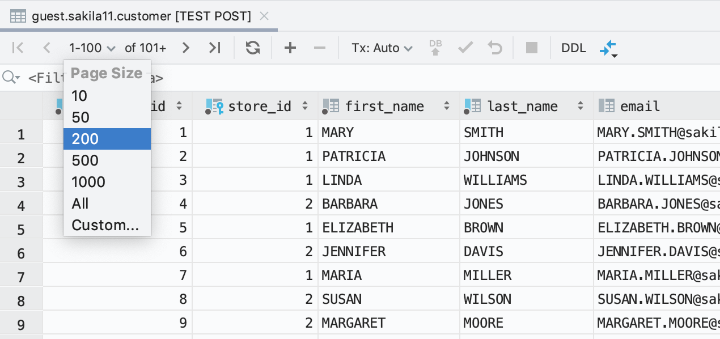Sort by last_name column arrows
720x339 pixels.
581,106
